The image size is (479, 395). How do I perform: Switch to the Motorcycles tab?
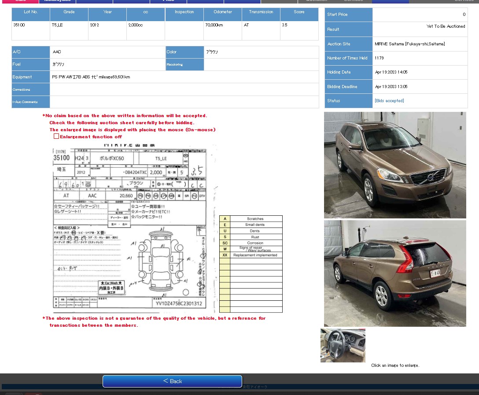pos(57,1)
